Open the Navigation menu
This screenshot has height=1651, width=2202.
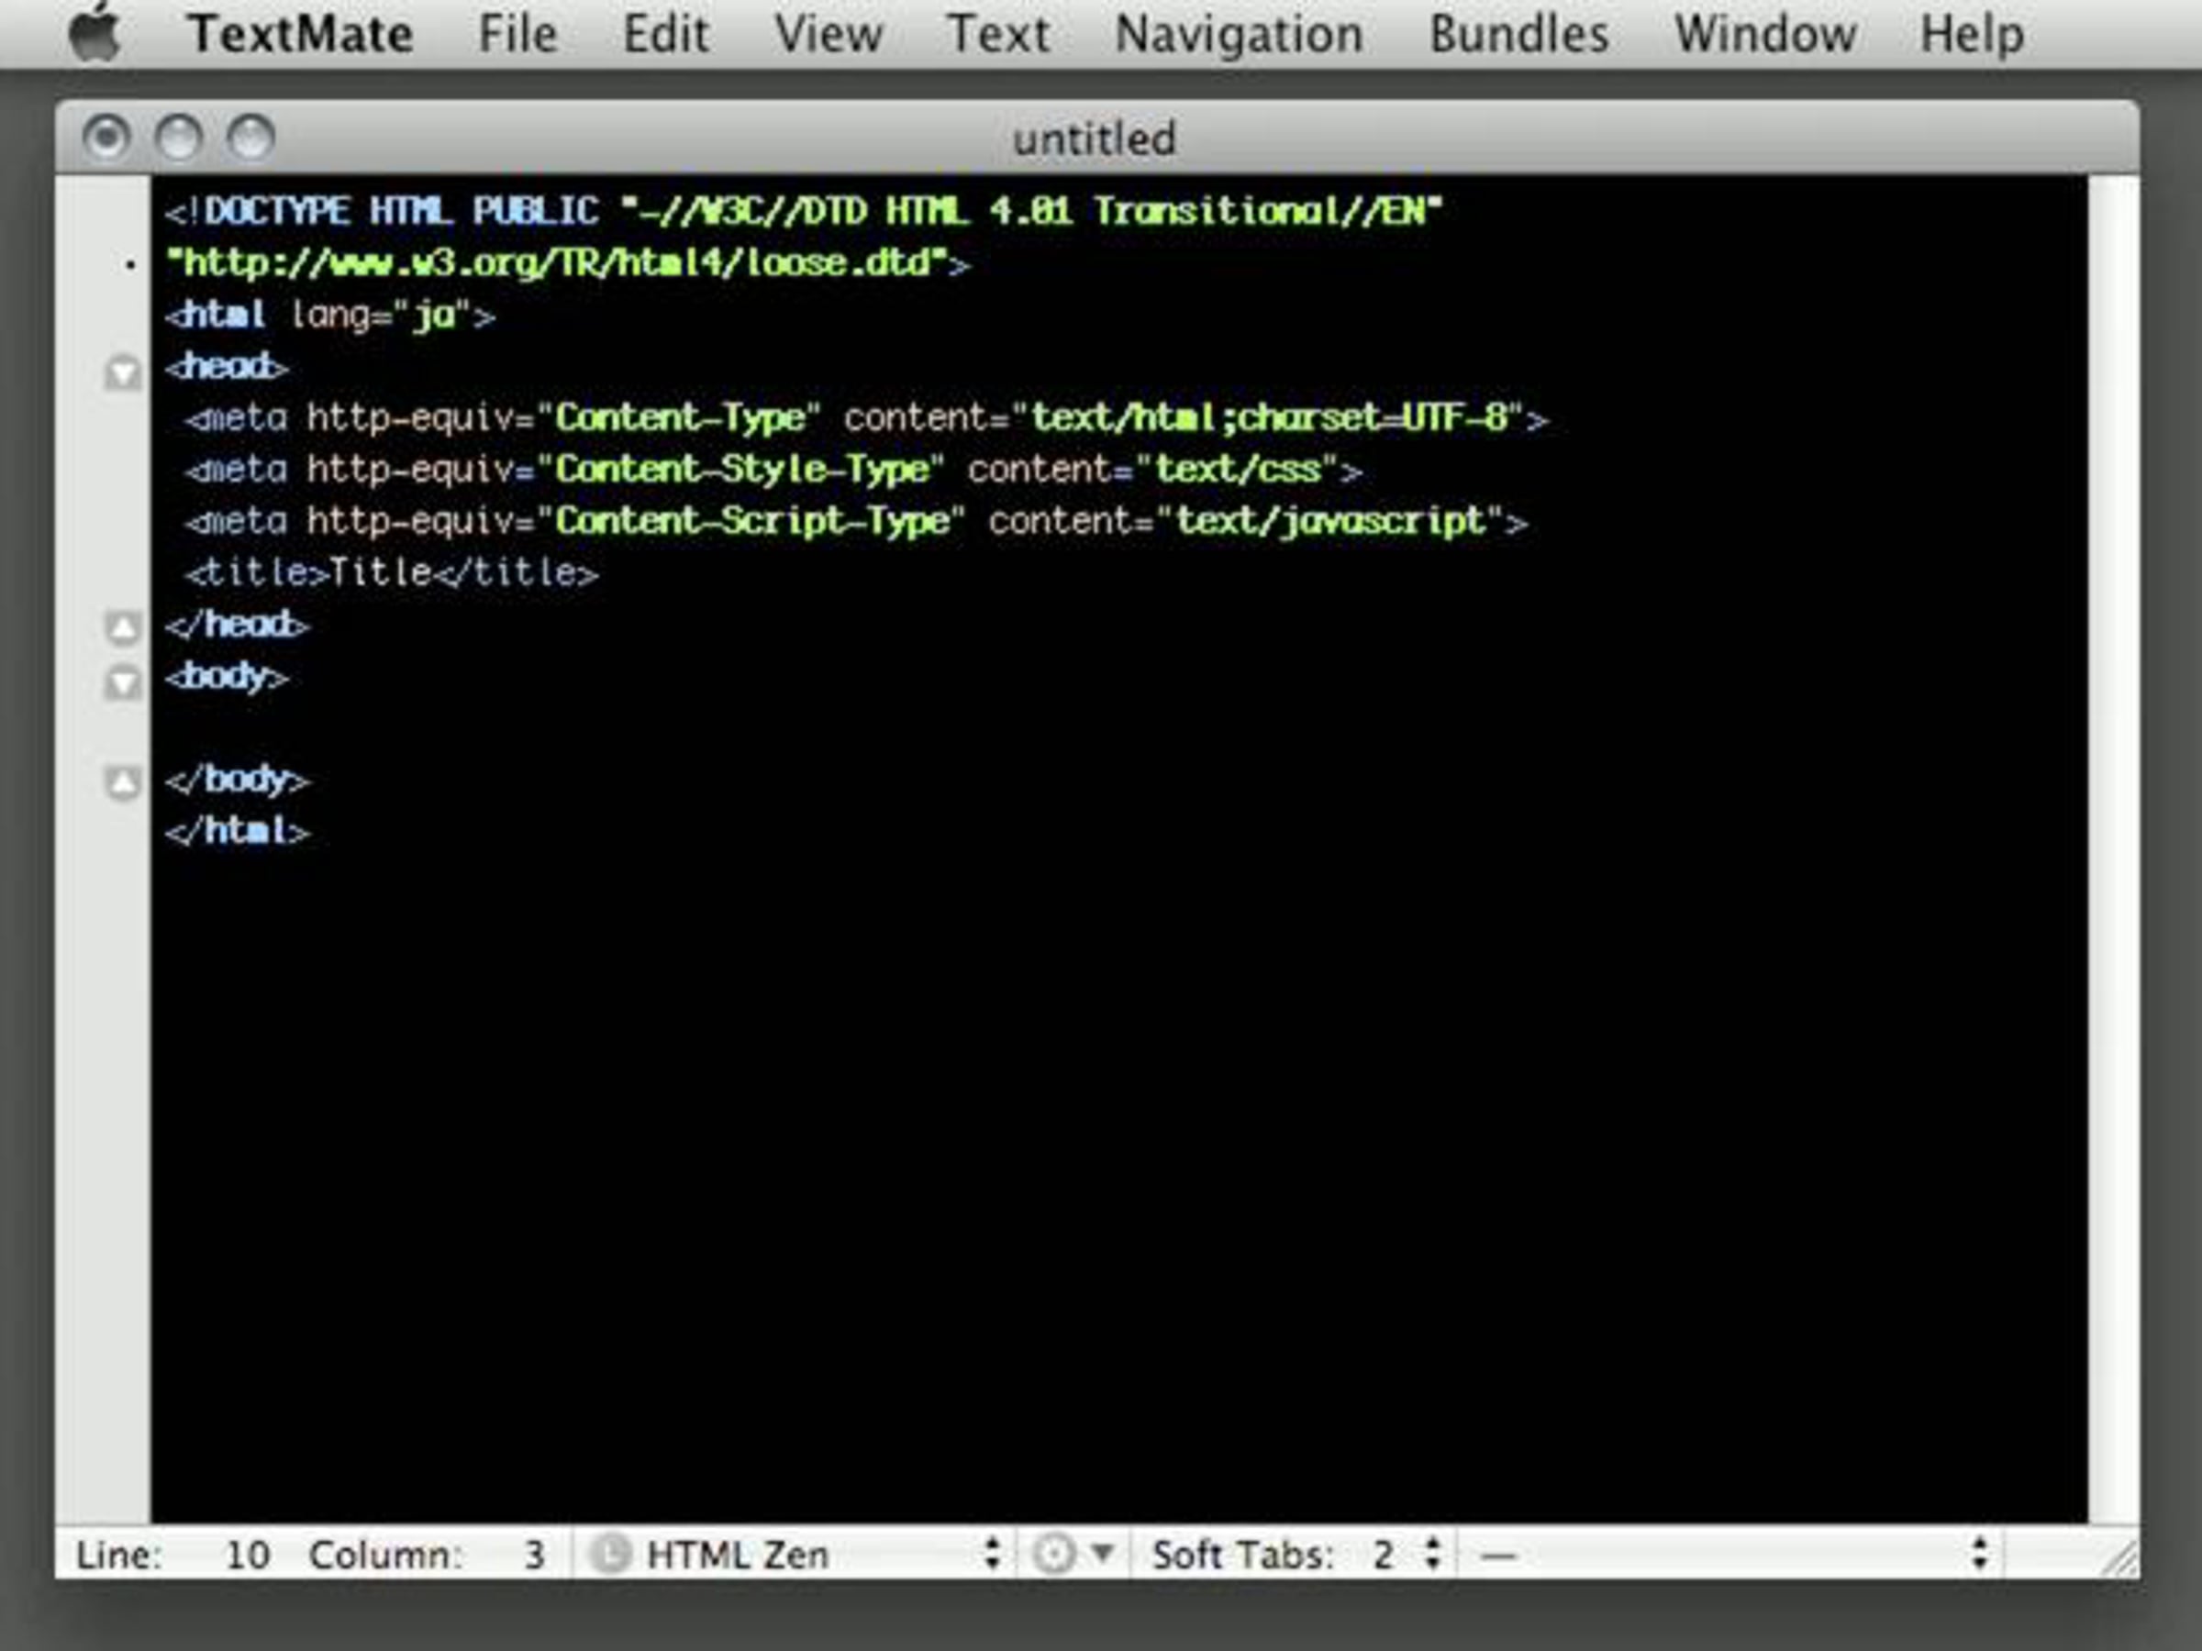1239,34
